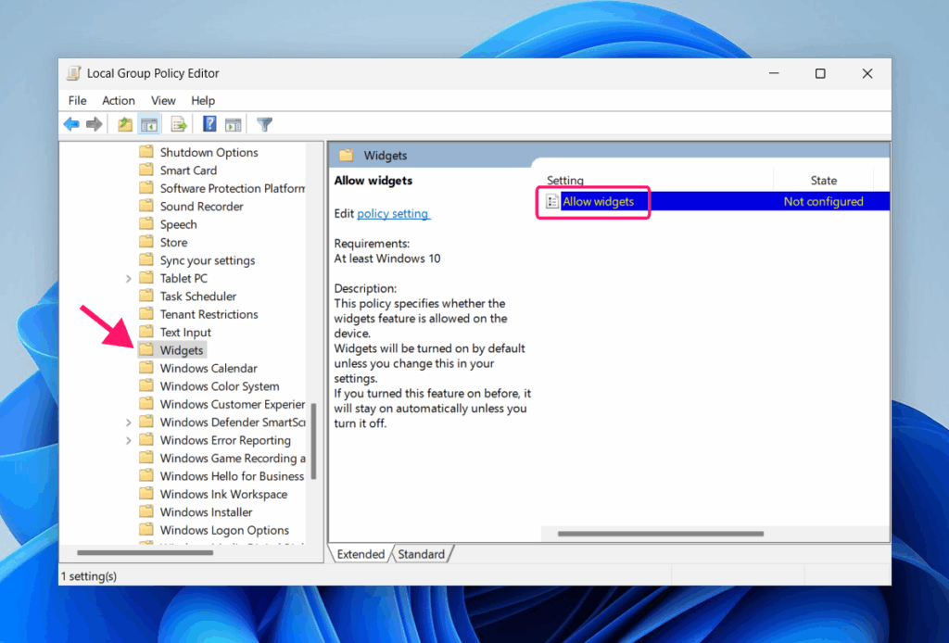The image size is (949, 643).
Task: Click the settings list horizontal scrollbar
Action: coord(660,534)
